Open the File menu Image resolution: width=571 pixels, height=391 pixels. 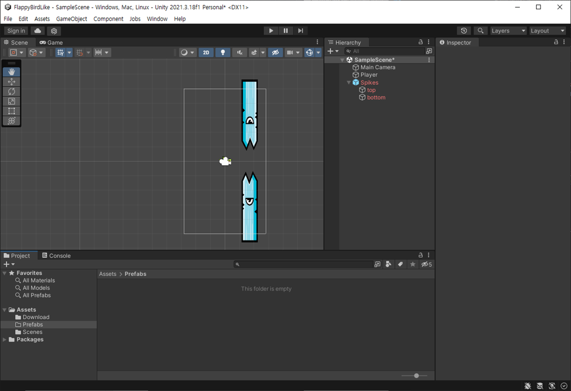[x=8, y=19]
